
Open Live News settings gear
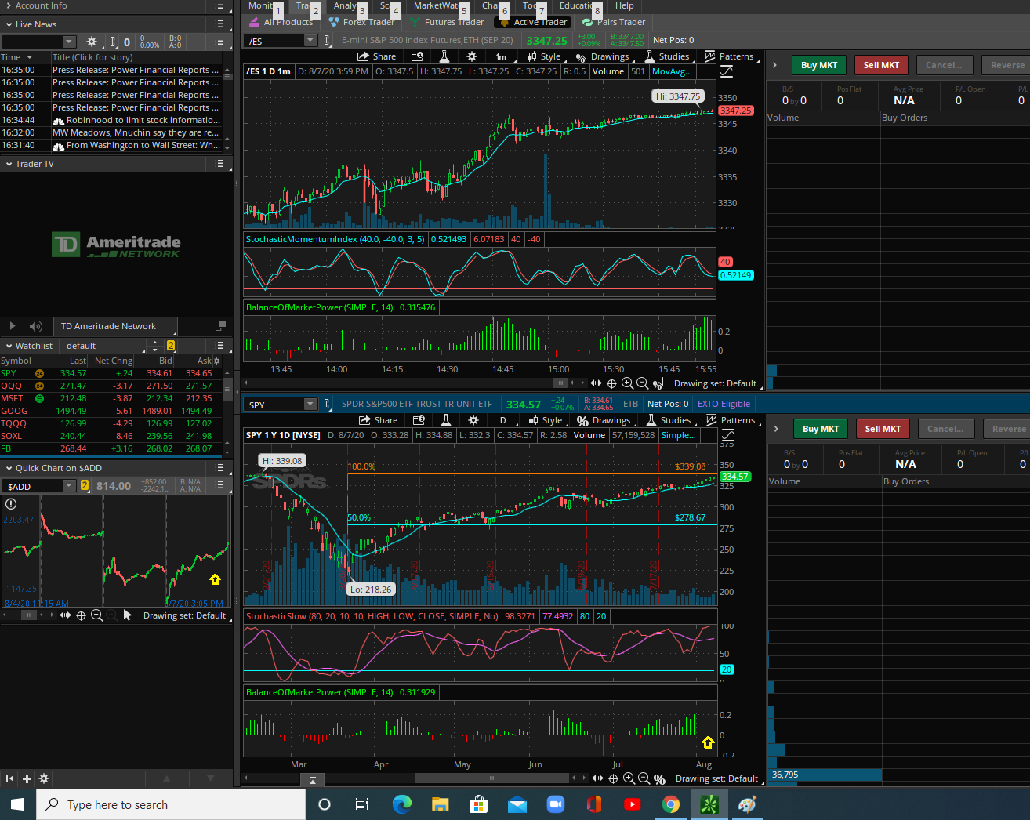[x=92, y=42]
